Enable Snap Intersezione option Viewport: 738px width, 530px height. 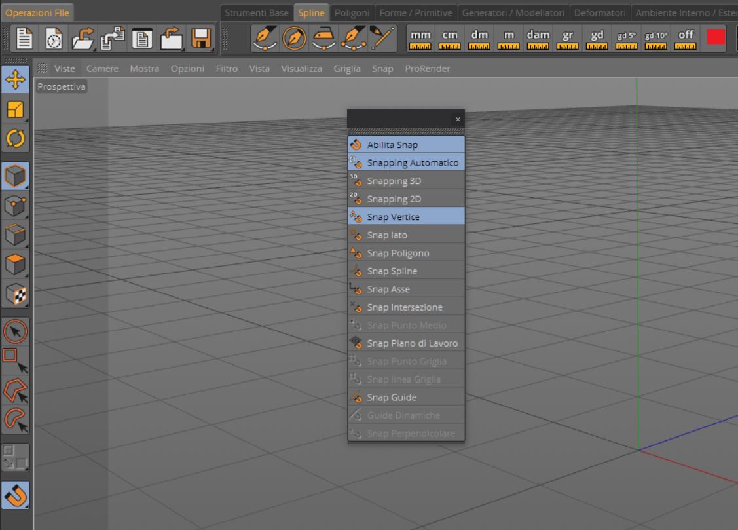pyautogui.click(x=406, y=307)
